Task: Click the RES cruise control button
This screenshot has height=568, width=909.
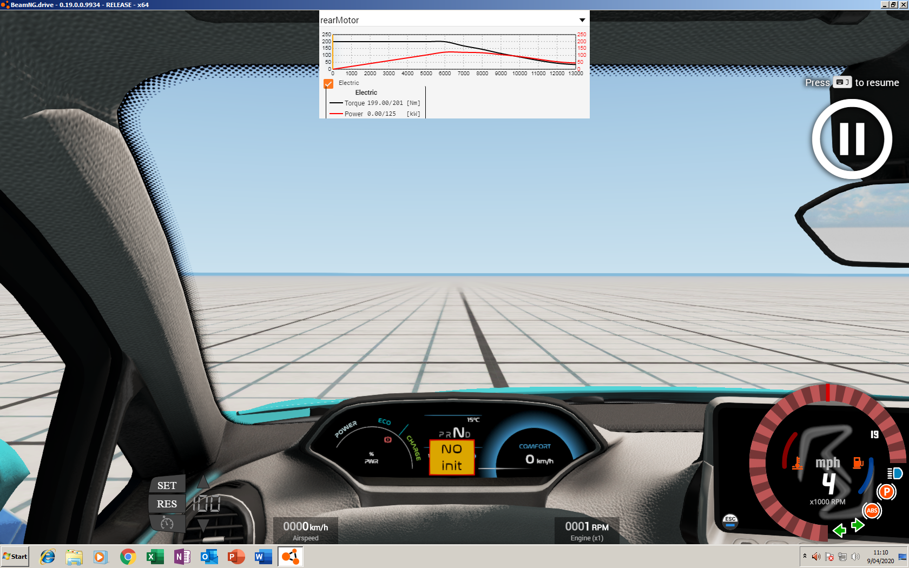Action: 167,504
